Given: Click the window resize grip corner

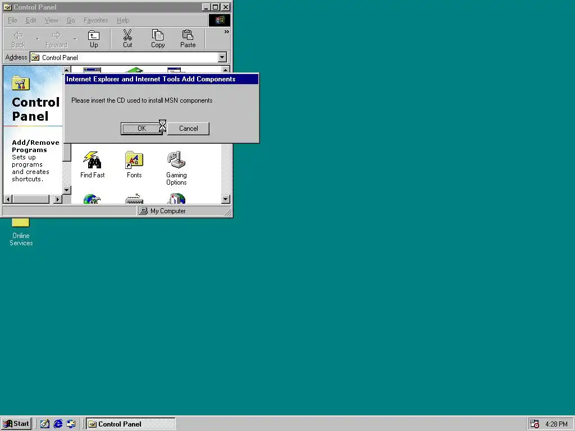Looking at the screenshot, I should 228,212.
